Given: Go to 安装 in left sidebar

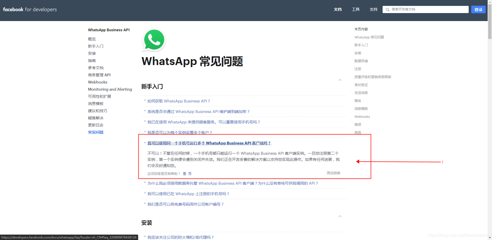Looking at the screenshot, I should [92, 54].
